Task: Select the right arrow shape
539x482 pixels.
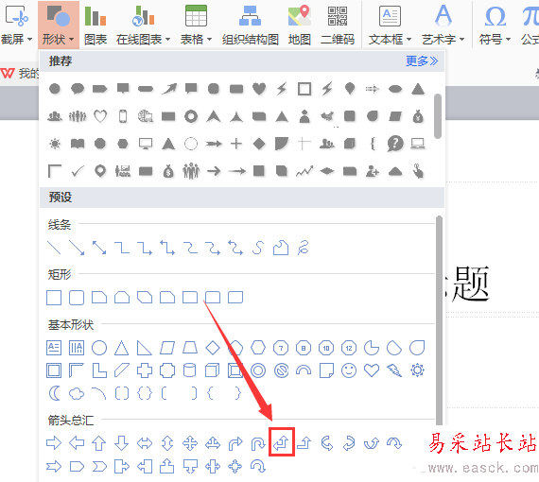Action: [x=54, y=443]
